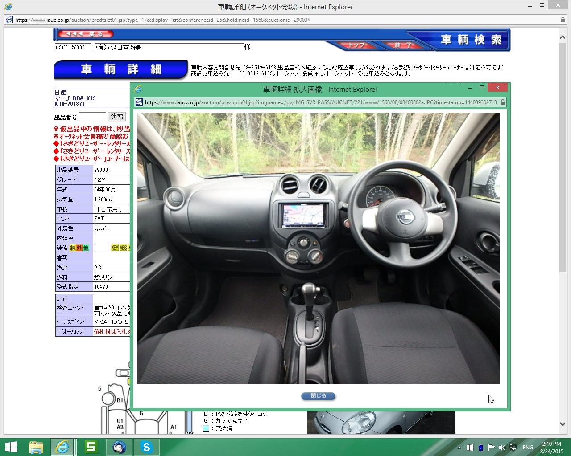Image resolution: width=571 pixels, height=456 pixels.
Task: Open the Thunderbird mail taskbar icon
Action: [119, 447]
